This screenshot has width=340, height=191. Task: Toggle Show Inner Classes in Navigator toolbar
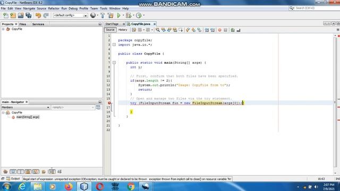point(36,172)
